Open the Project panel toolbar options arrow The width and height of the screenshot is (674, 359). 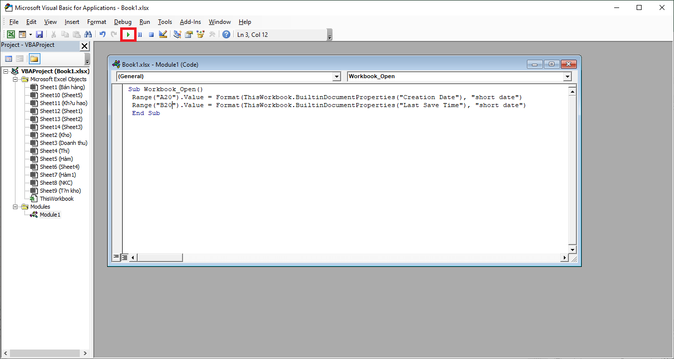[88, 59]
